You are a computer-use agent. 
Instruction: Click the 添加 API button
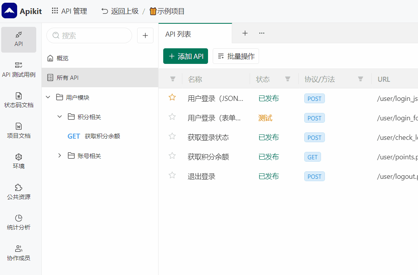[x=185, y=56]
